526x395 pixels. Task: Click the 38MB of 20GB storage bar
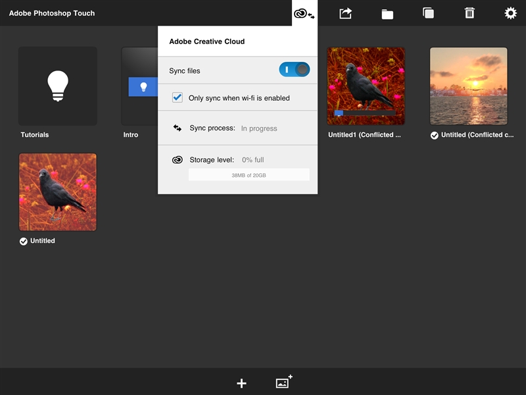tap(249, 174)
